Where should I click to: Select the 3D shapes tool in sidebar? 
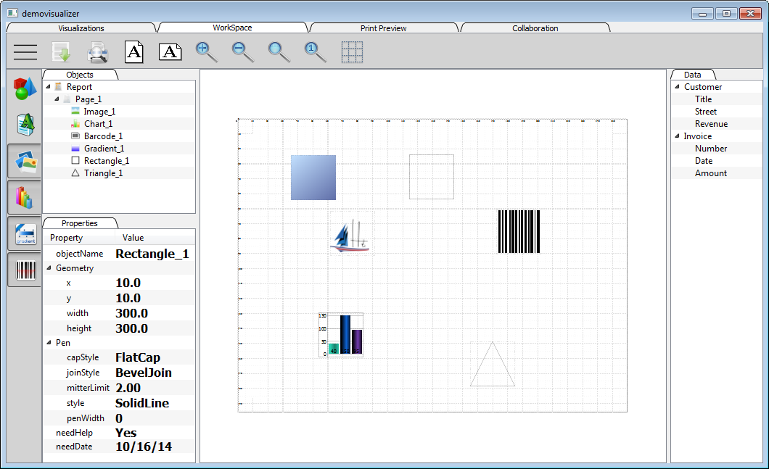click(x=24, y=89)
